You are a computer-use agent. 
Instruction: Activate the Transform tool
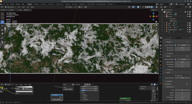point(2,34)
